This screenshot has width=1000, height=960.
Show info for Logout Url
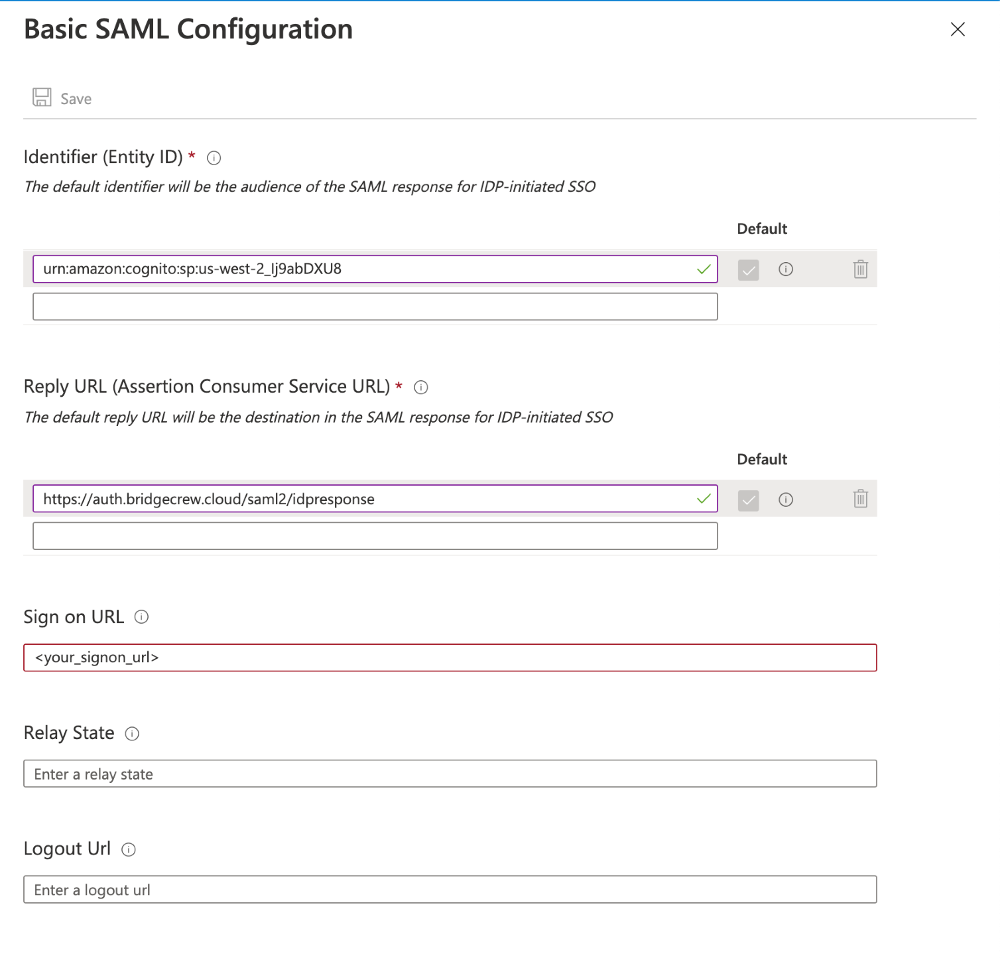[x=129, y=850]
